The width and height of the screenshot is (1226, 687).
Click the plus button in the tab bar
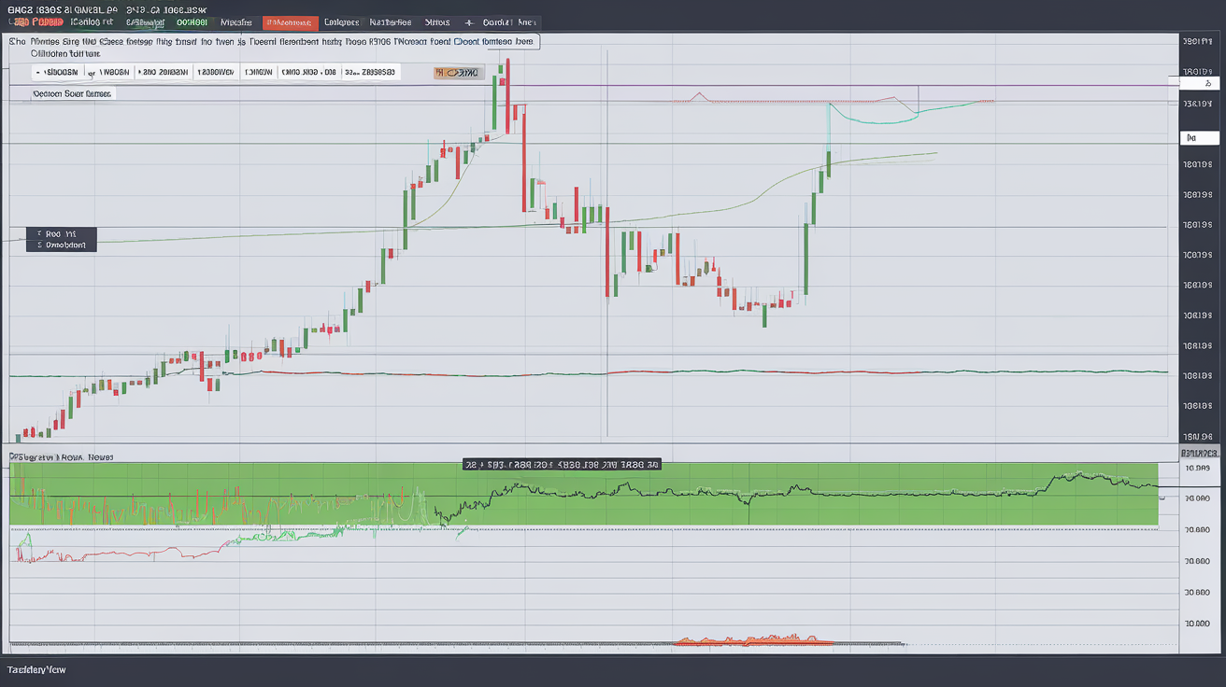click(468, 22)
